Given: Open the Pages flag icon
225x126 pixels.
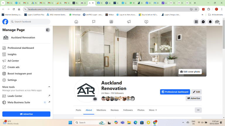Looking at the screenshot, I should pos(94,22).
